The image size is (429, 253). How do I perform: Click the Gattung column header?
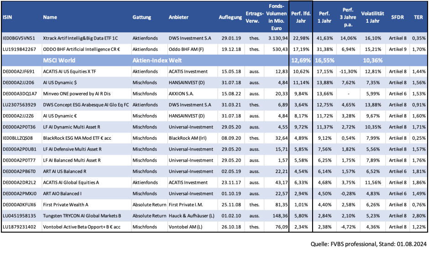[x=141, y=17]
